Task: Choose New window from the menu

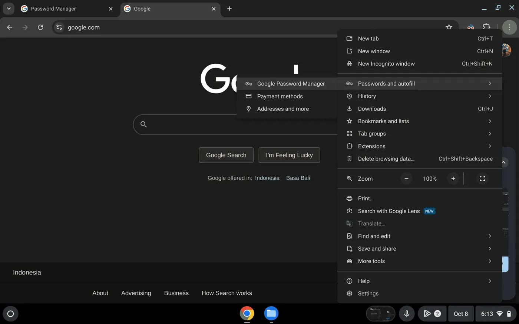Action: pos(420,51)
